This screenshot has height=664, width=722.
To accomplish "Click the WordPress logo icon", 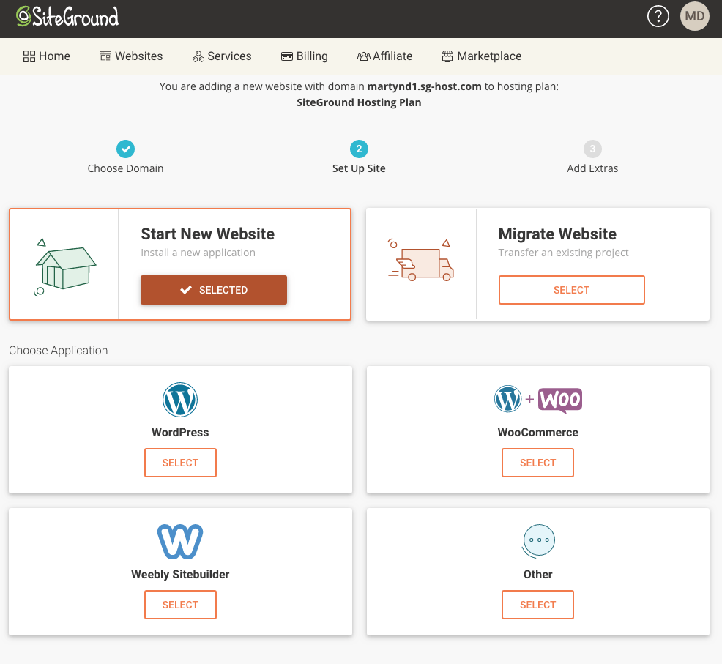I will (180, 400).
